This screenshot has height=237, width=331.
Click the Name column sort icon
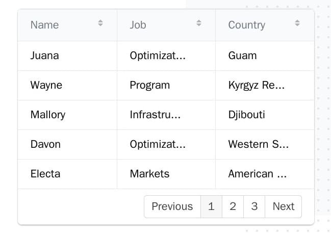pos(100,23)
